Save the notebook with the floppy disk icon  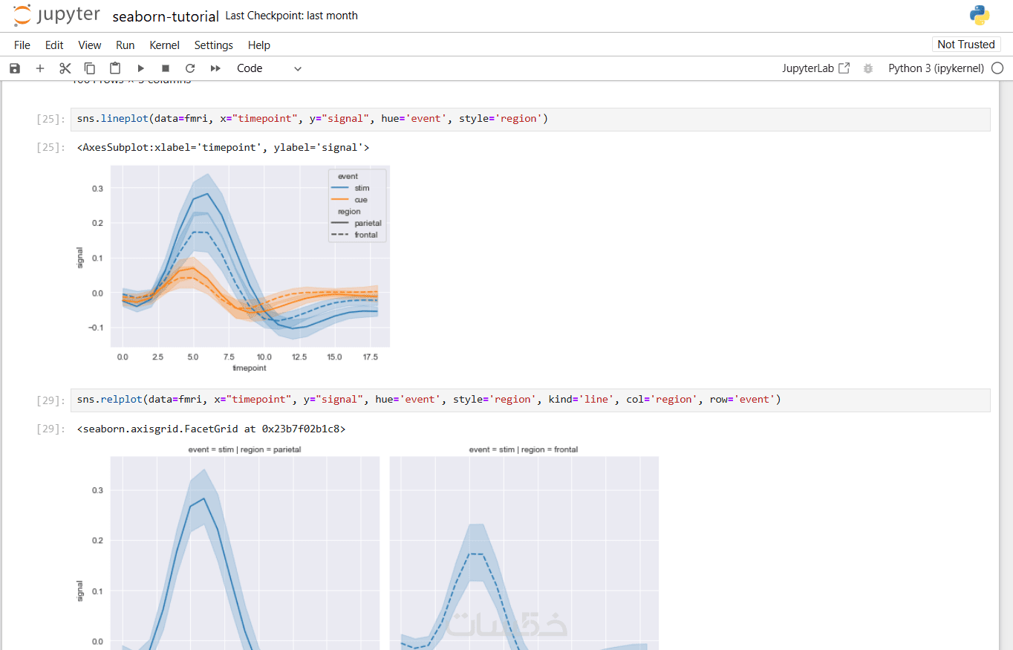coord(15,68)
